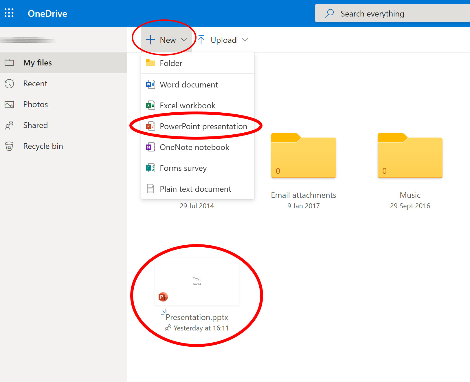Click the Photos picture icon

tap(9, 105)
